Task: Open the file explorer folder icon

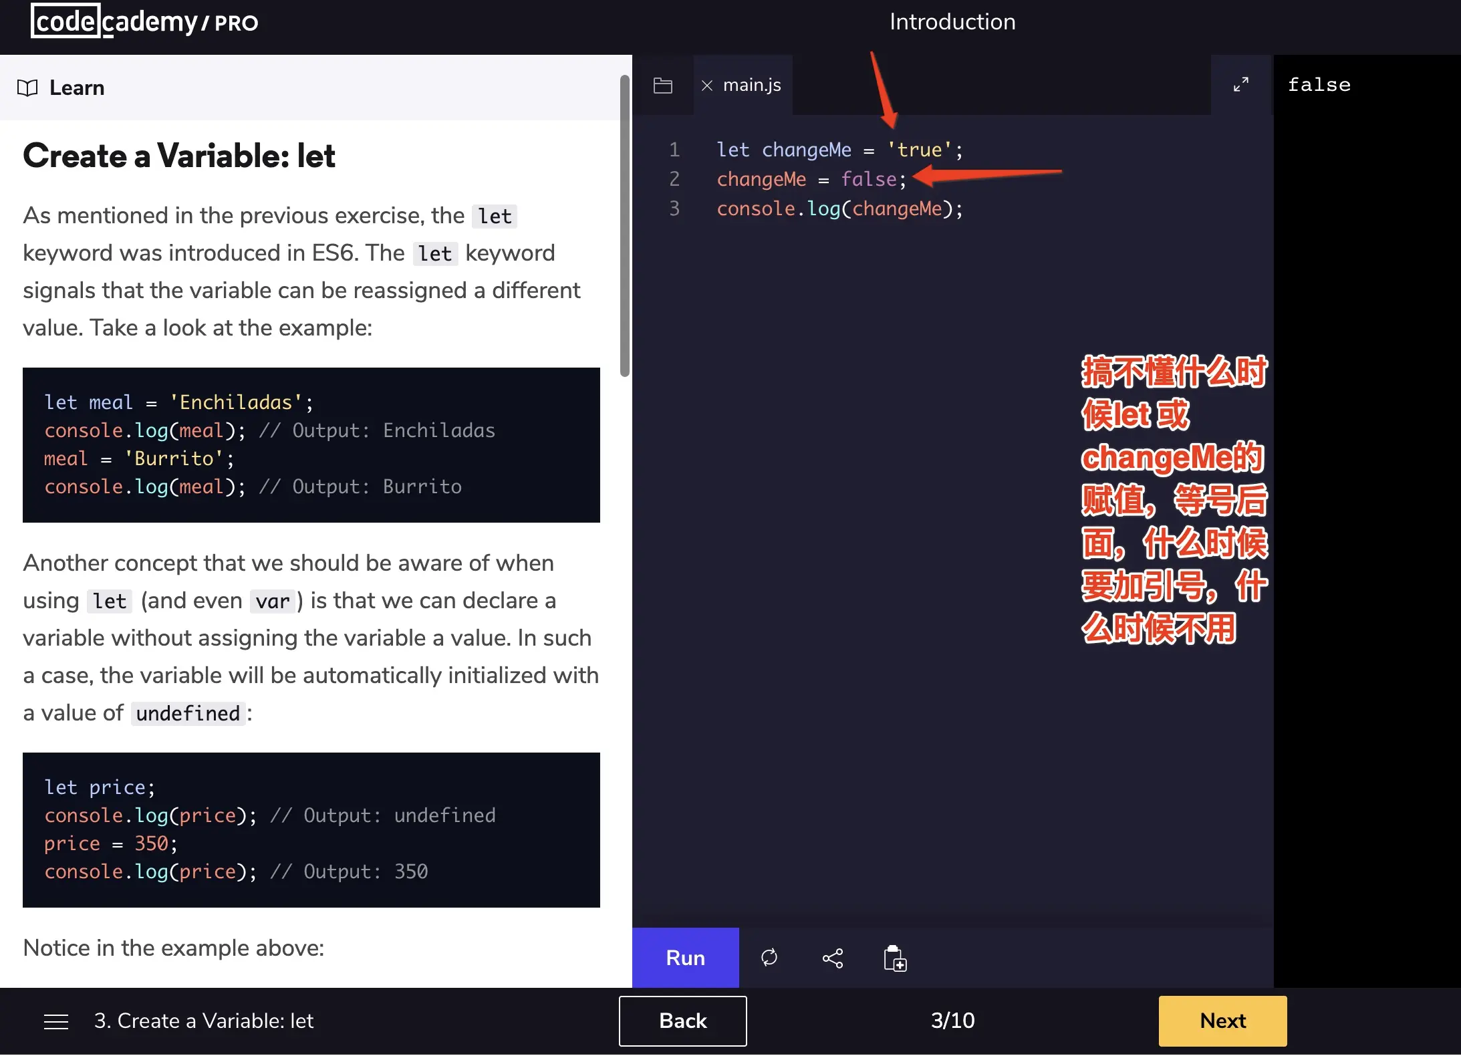Action: (662, 86)
